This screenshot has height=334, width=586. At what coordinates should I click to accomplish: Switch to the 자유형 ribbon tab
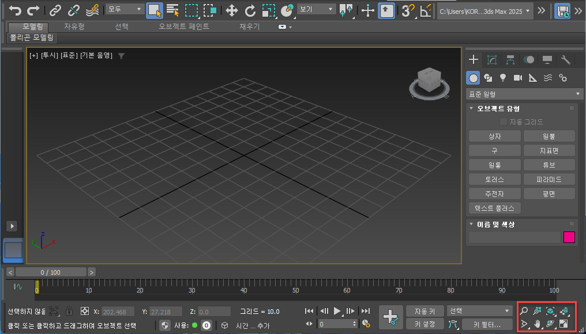pos(74,26)
